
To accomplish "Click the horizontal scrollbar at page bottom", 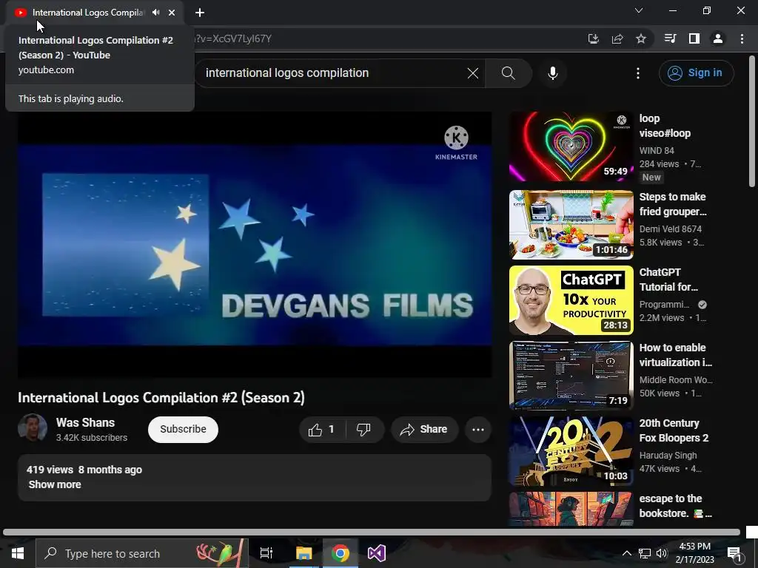I will 372,532.
